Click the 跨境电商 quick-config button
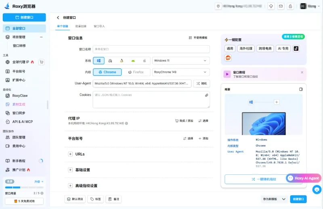This screenshot has width=323, height=209. pyautogui.click(x=265, y=48)
